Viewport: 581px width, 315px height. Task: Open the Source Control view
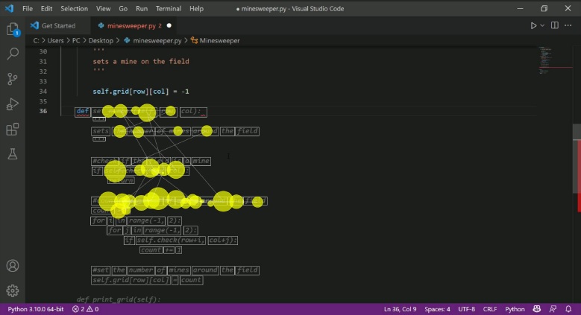pos(13,79)
